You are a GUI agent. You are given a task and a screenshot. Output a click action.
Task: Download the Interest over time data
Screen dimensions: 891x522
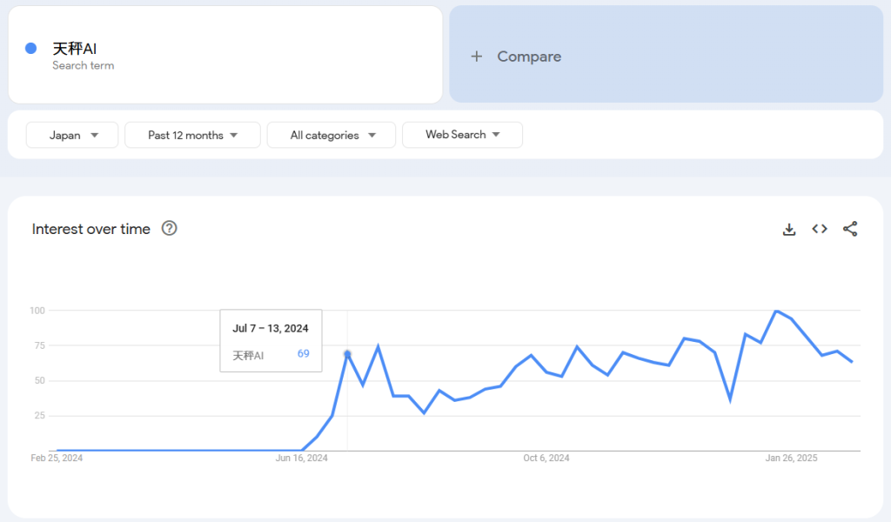789,230
